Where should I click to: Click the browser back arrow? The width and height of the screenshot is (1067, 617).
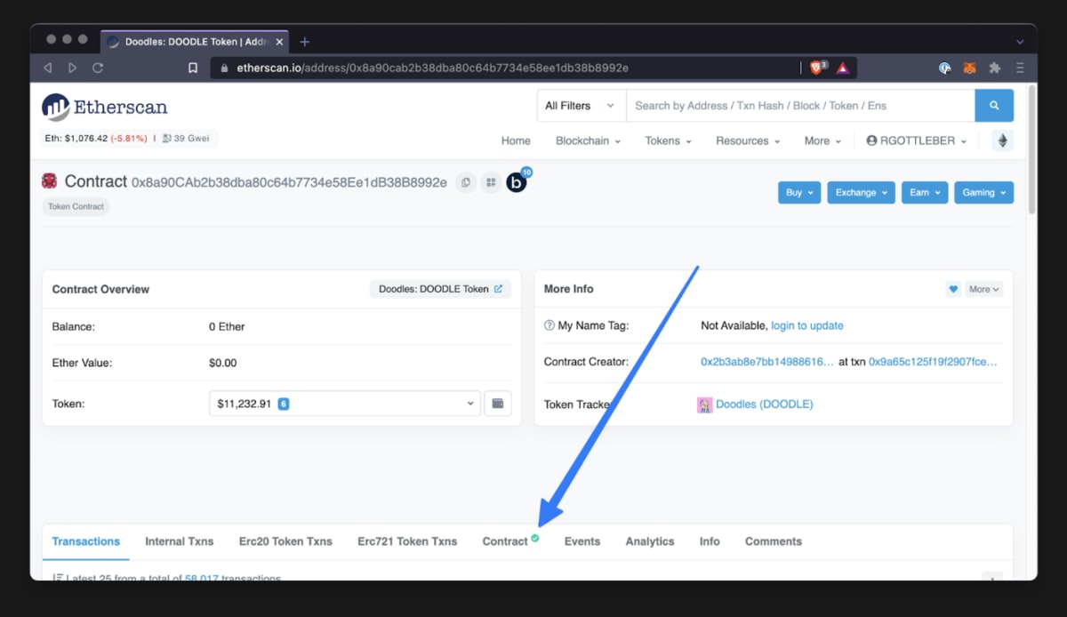(x=47, y=68)
